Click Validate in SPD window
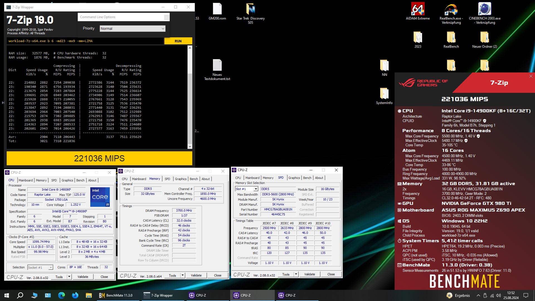 (310, 274)
